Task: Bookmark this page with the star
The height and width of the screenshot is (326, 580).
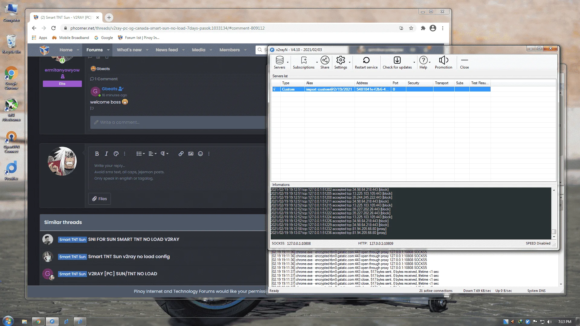Action: (411, 28)
